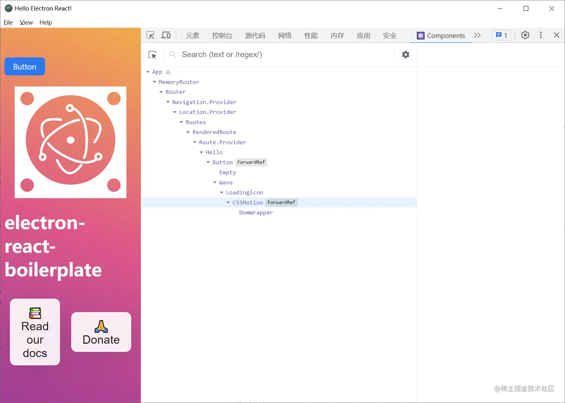This screenshot has width=565, height=403.
Task: Open the DevTools three-dot menu
Action: pyautogui.click(x=541, y=35)
